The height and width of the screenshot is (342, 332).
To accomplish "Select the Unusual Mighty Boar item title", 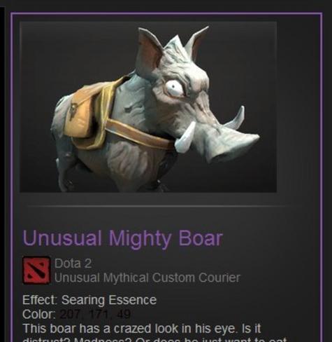I will (122, 238).
